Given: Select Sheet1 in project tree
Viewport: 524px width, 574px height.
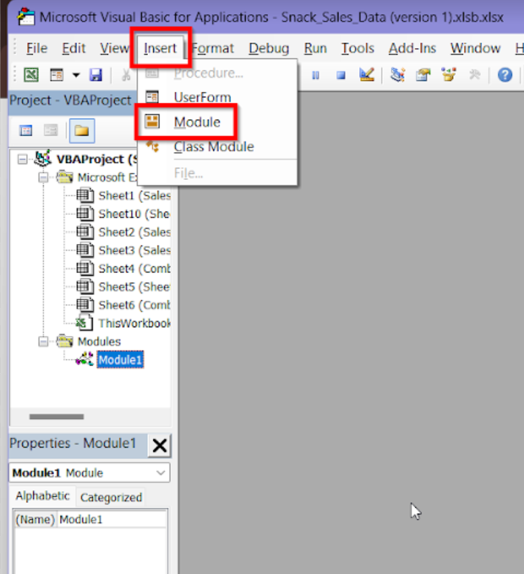Looking at the screenshot, I should point(134,196).
